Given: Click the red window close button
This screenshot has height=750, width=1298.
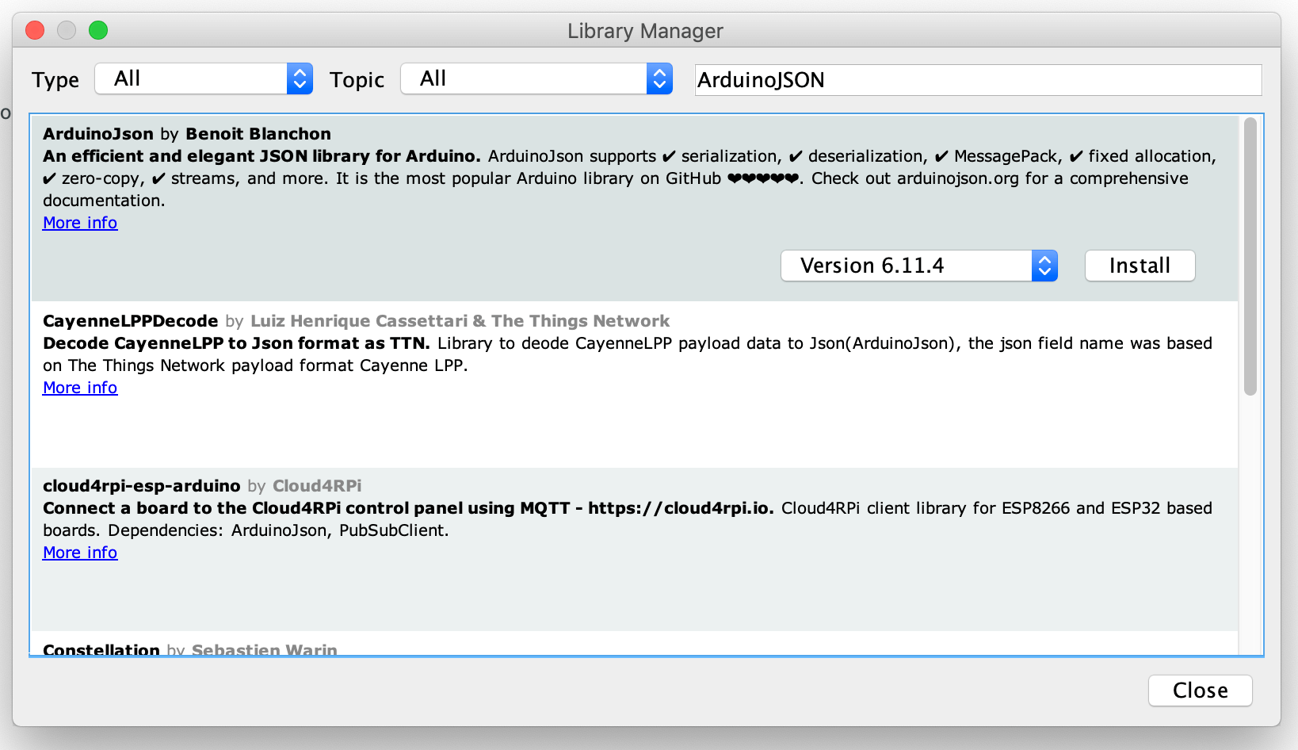Looking at the screenshot, I should coord(35,30).
